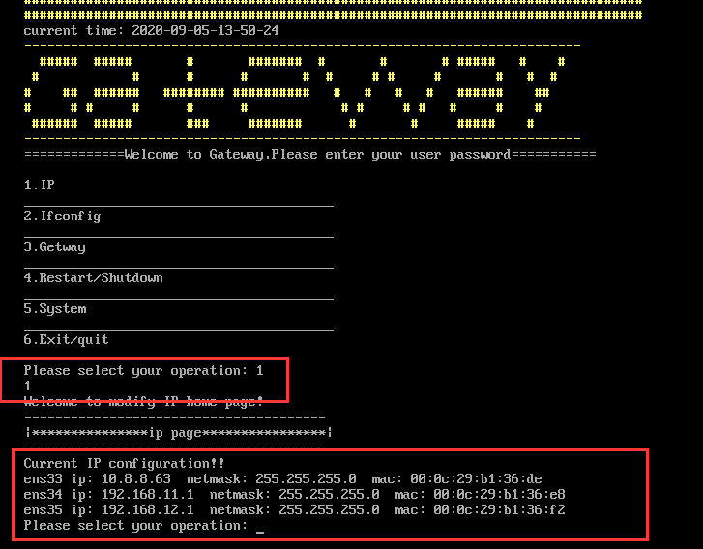
Task: Click the IP address 10.8.8.63
Action: [x=139, y=478]
